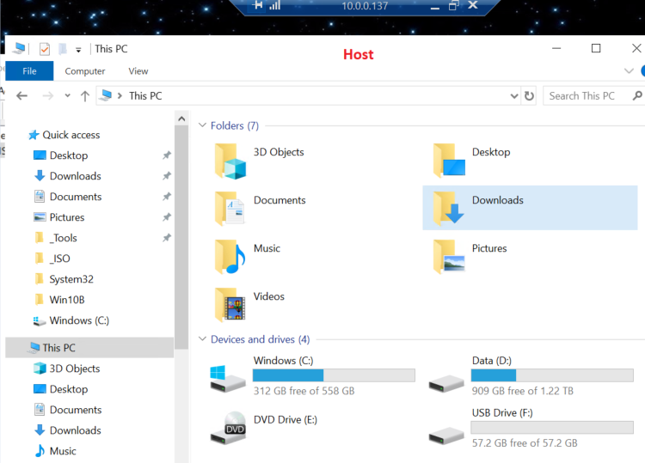Select the highlighted Downloads folder
Screen dimensions: 645x463
click(x=530, y=208)
